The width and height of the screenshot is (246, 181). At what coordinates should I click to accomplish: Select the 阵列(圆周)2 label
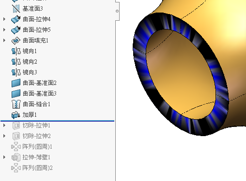pyautogui.click(x=37, y=168)
